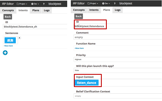Click IRP Editor title in right panel

79,3
